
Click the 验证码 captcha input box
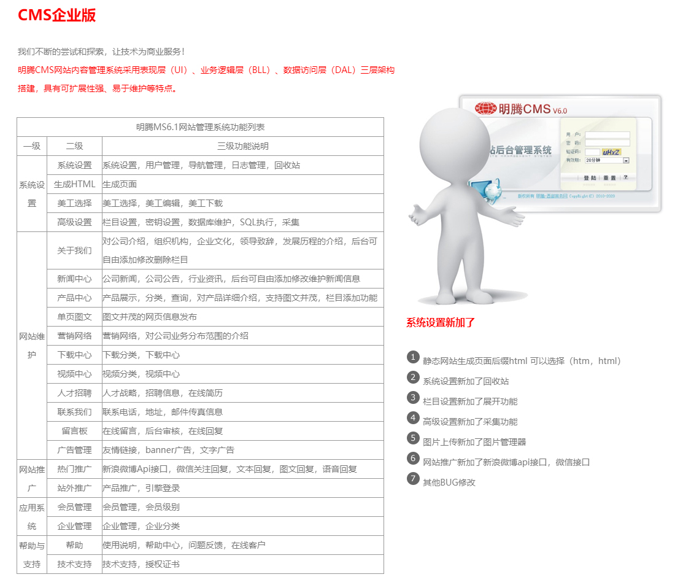tap(592, 152)
